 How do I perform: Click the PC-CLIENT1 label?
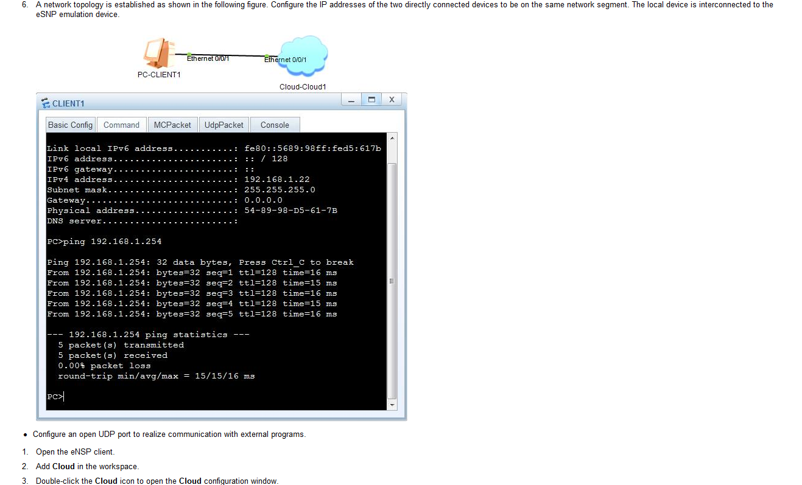pyautogui.click(x=159, y=75)
